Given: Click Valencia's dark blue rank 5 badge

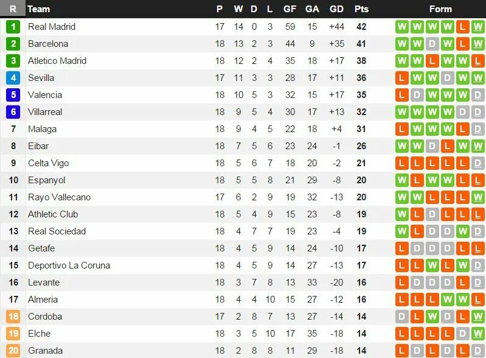Looking at the screenshot, I should pyautogui.click(x=13, y=95).
